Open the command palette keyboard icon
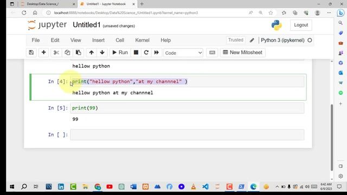 (212, 53)
